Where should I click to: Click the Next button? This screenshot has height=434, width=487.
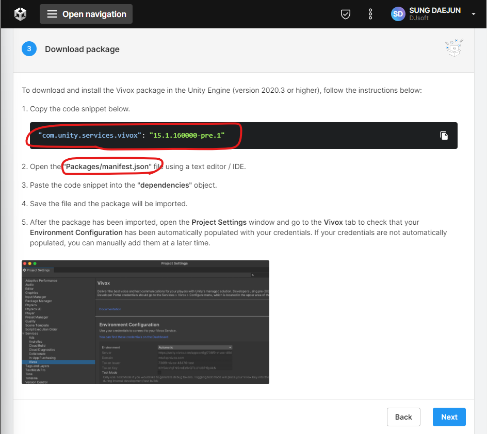point(449,417)
